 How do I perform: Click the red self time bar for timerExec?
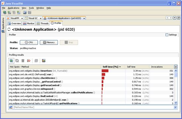(x=105, y=71)
